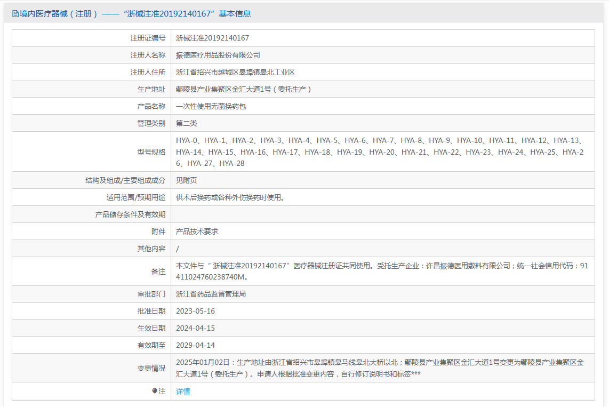
Task: Click the 见附页 value
Action: [x=187, y=180]
